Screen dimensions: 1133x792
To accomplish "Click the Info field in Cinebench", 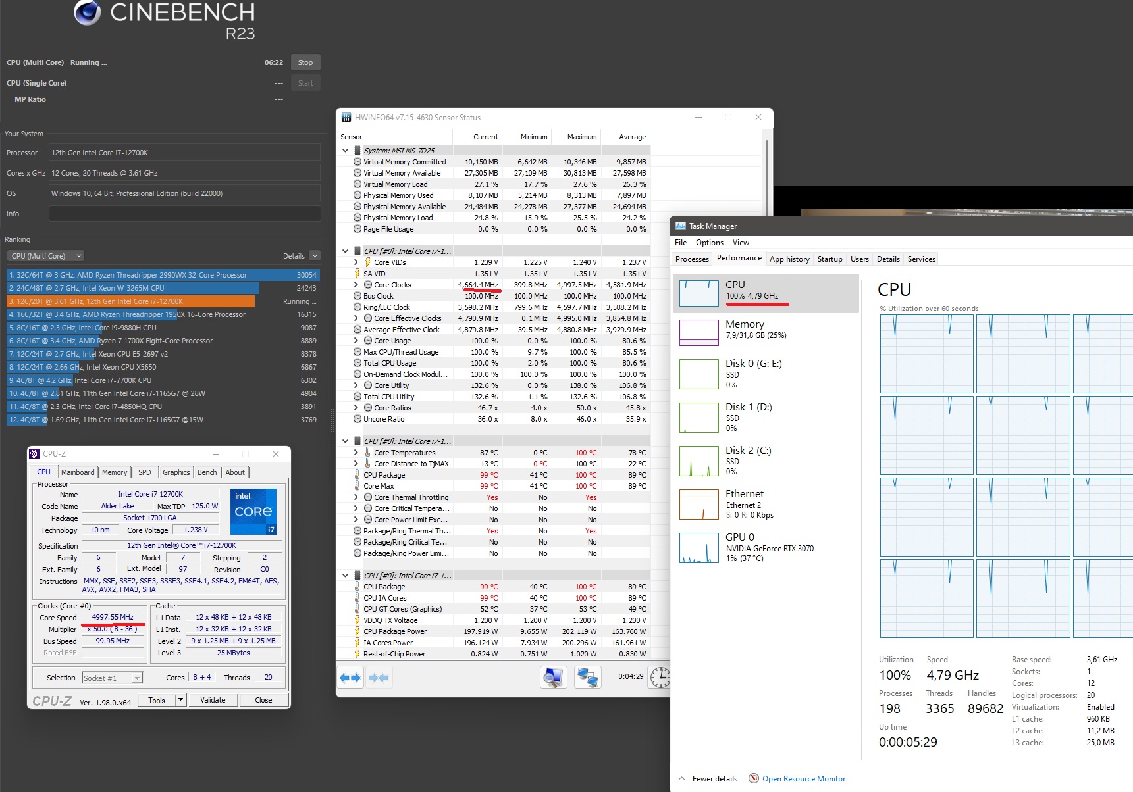I will pyautogui.click(x=184, y=214).
